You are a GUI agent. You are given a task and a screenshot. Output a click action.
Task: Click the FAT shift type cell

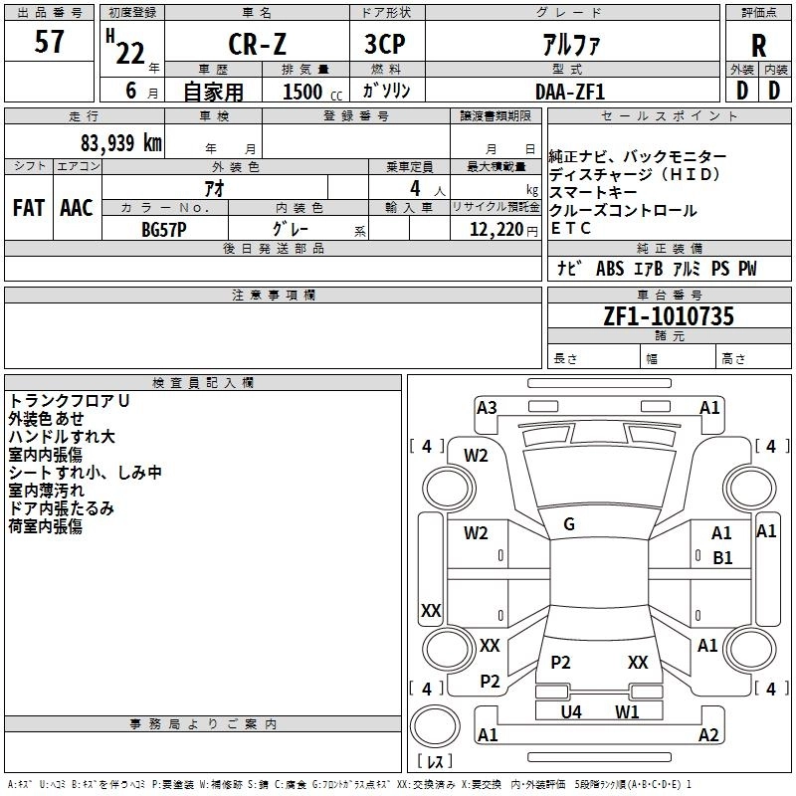point(29,207)
